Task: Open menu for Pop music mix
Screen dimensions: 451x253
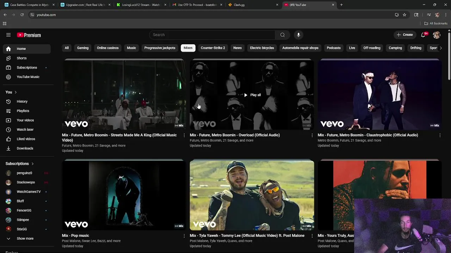Action: coord(184,236)
